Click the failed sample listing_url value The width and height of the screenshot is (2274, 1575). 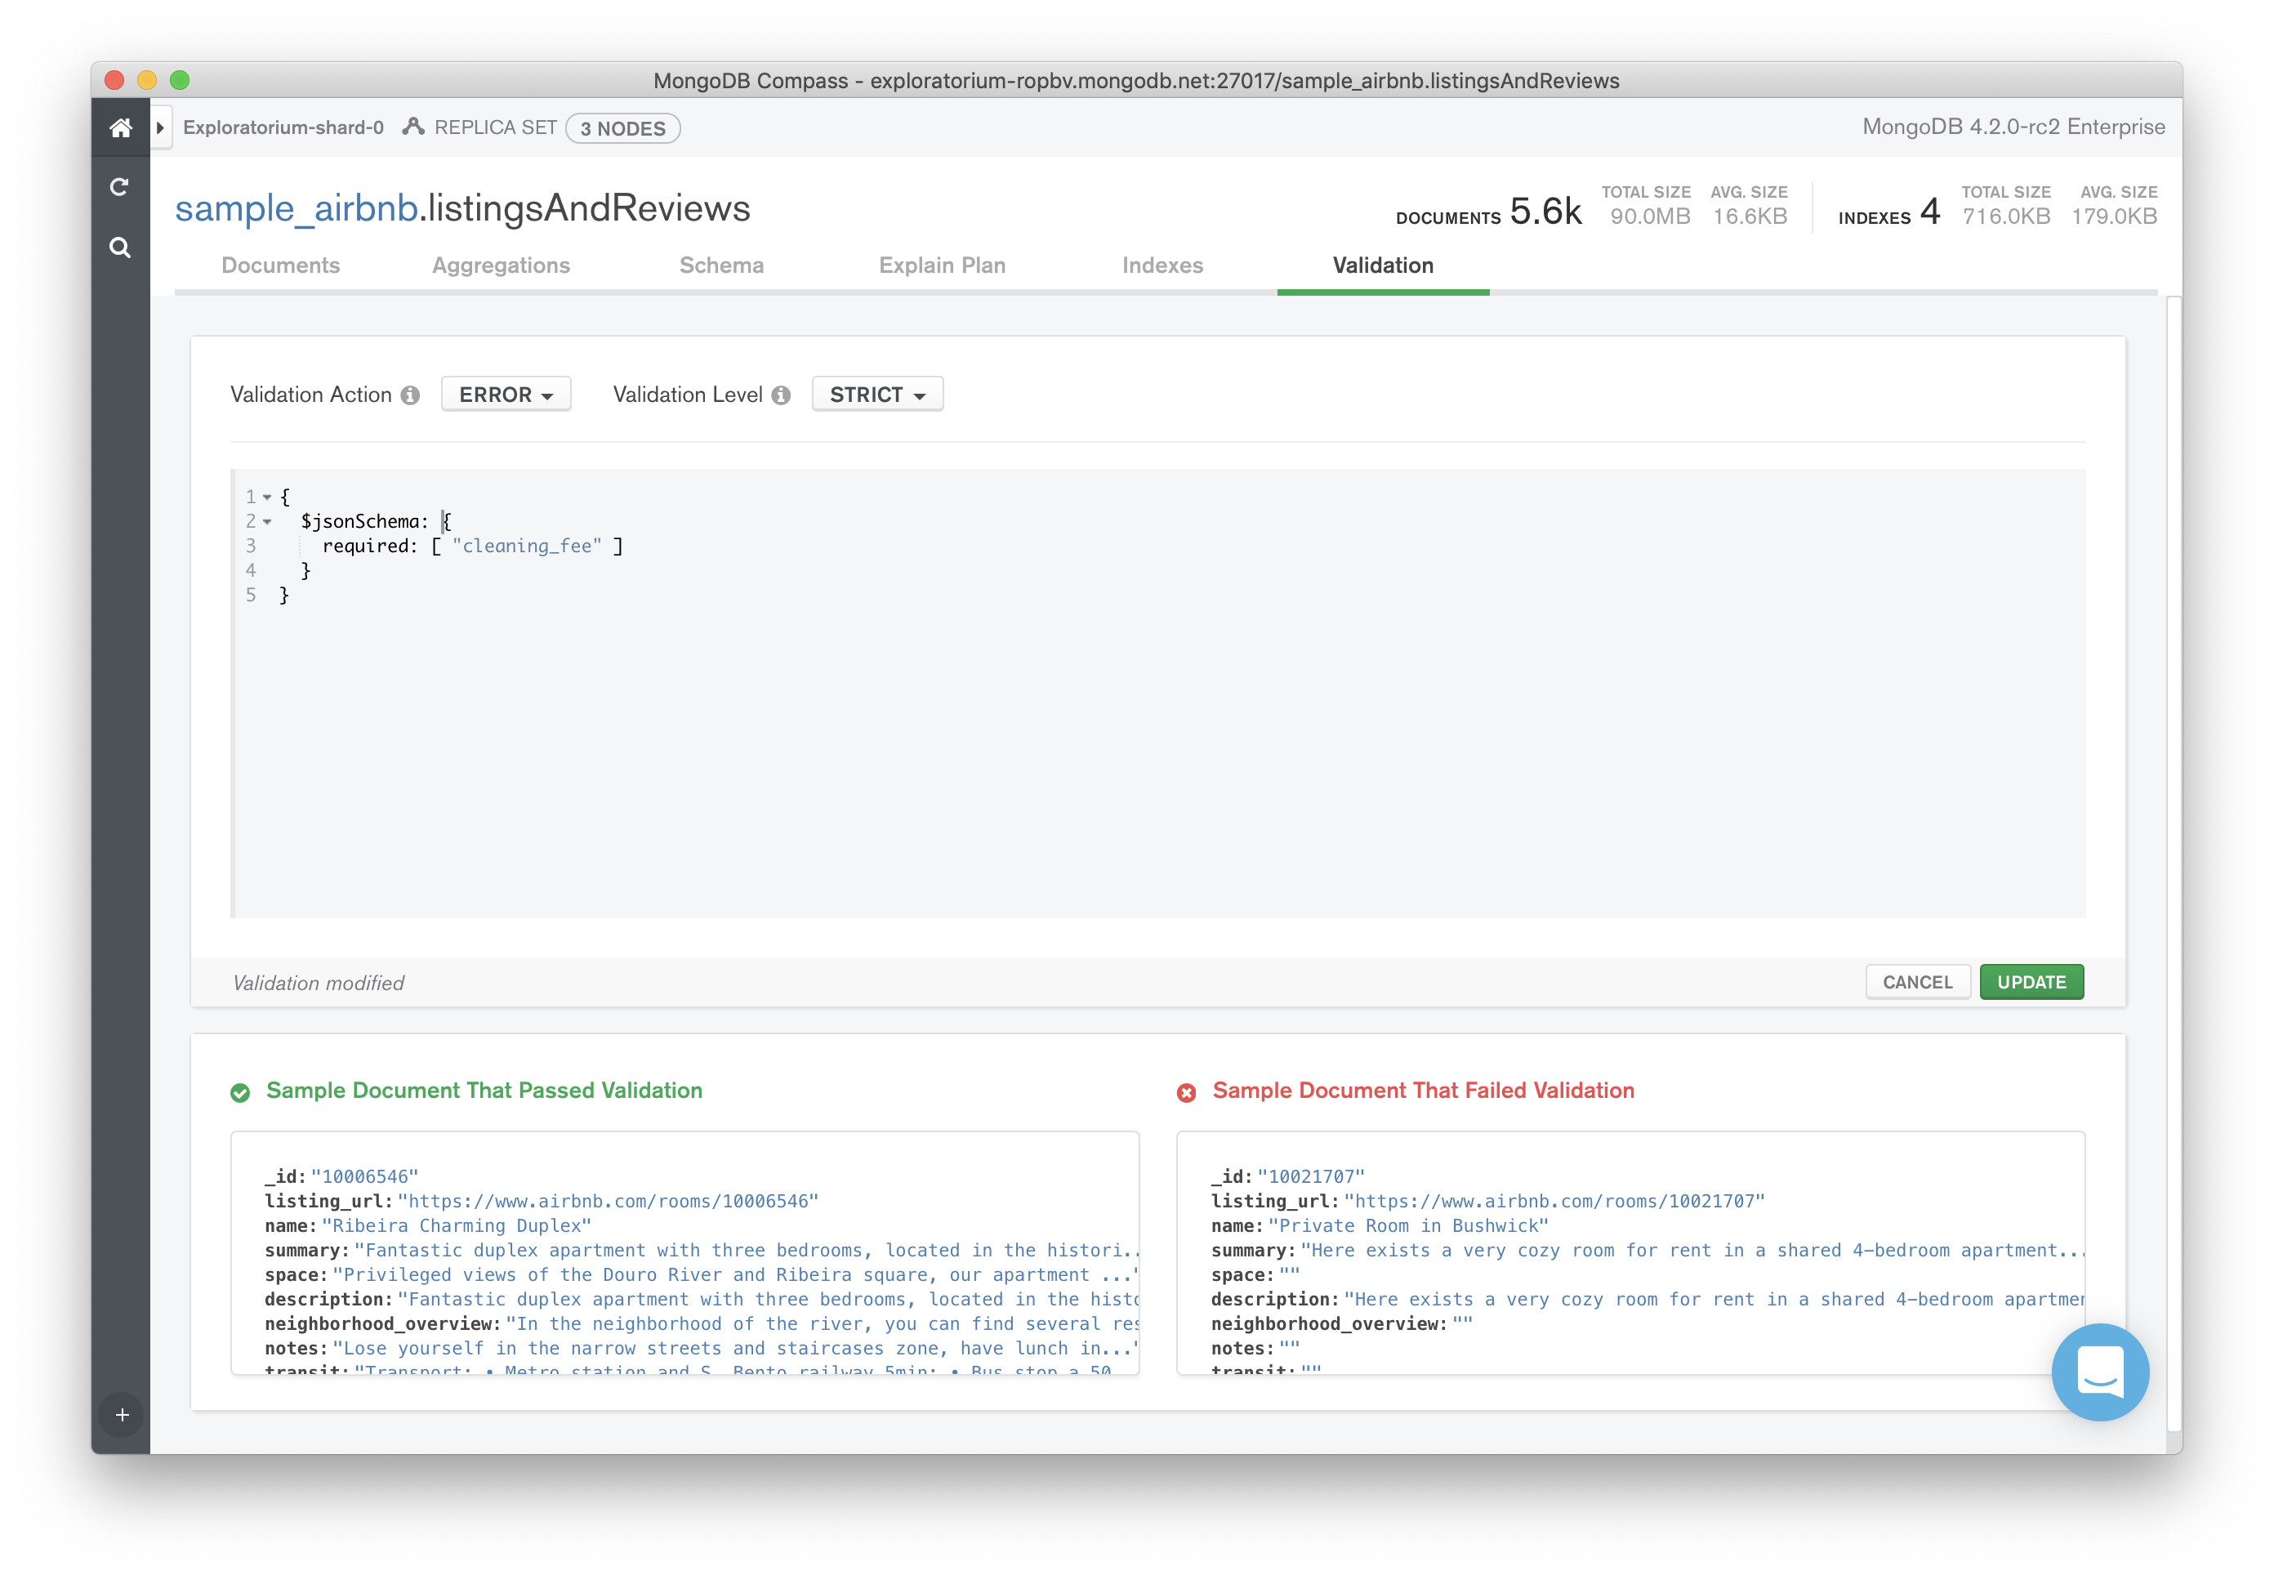1554,1201
